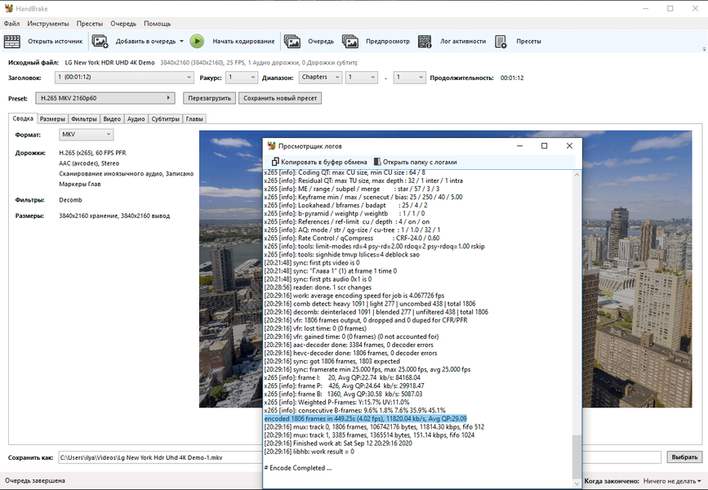Click the Выбрать browse button

pyautogui.click(x=684, y=457)
